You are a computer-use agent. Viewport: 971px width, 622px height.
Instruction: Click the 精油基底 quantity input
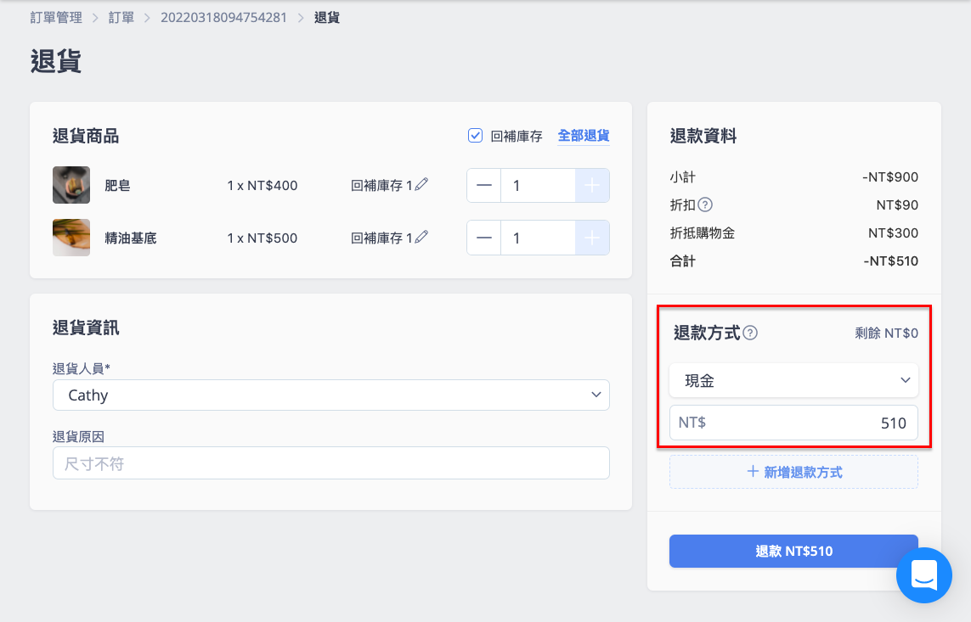click(x=538, y=238)
